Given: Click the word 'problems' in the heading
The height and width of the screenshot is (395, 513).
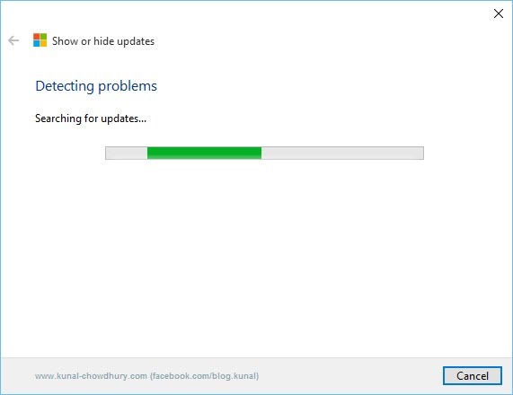Looking at the screenshot, I should click(128, 87).
